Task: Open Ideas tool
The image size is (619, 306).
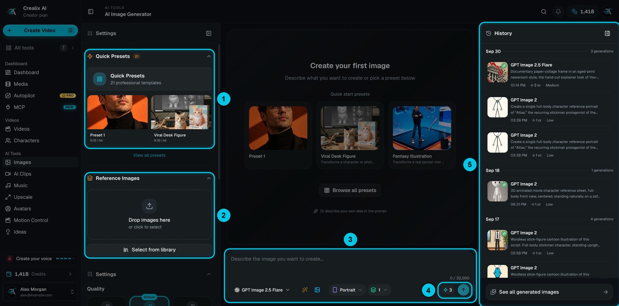Action: [40, 232]
